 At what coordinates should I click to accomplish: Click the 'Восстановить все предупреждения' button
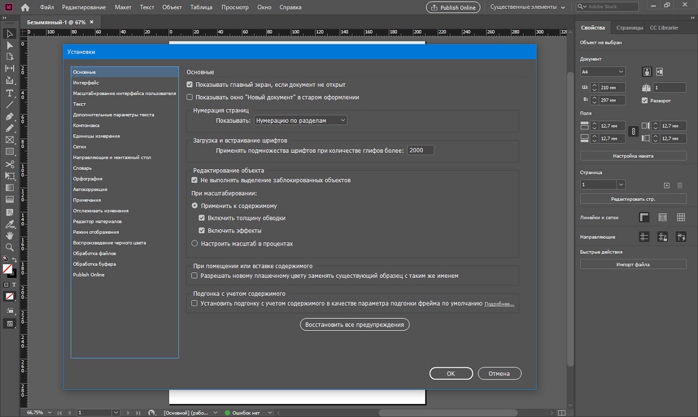pos(354,324)
